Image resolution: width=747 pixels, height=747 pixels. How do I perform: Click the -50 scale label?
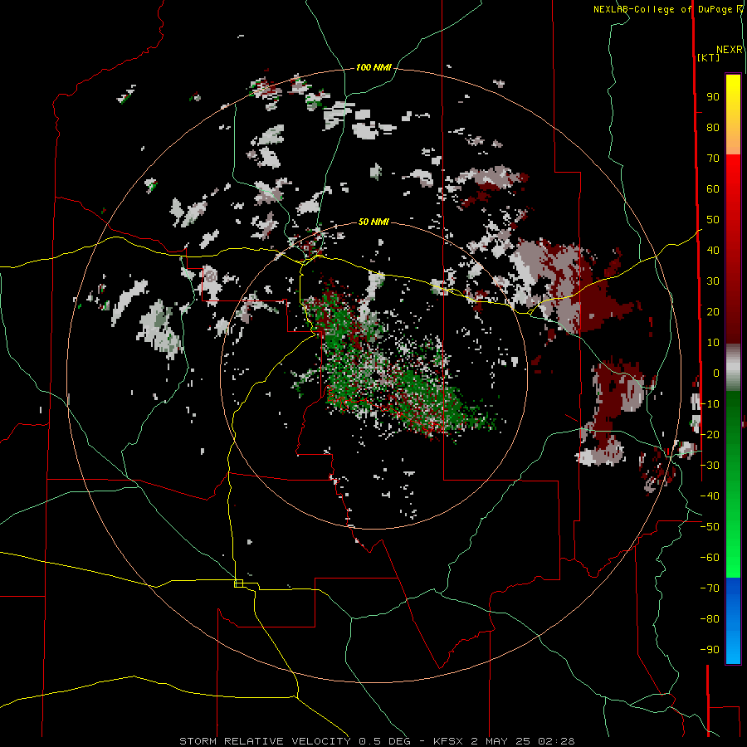click(x=710, y=527)
